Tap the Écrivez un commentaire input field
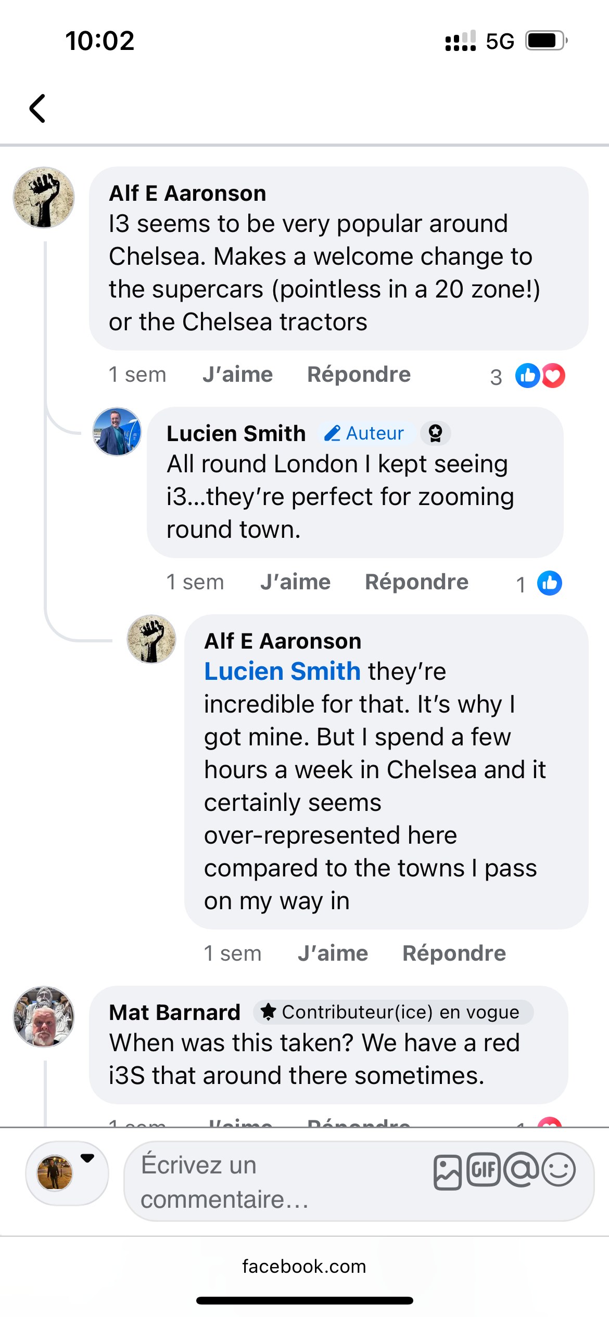This screenshot has width=609, height=1317. [281, 1182]
